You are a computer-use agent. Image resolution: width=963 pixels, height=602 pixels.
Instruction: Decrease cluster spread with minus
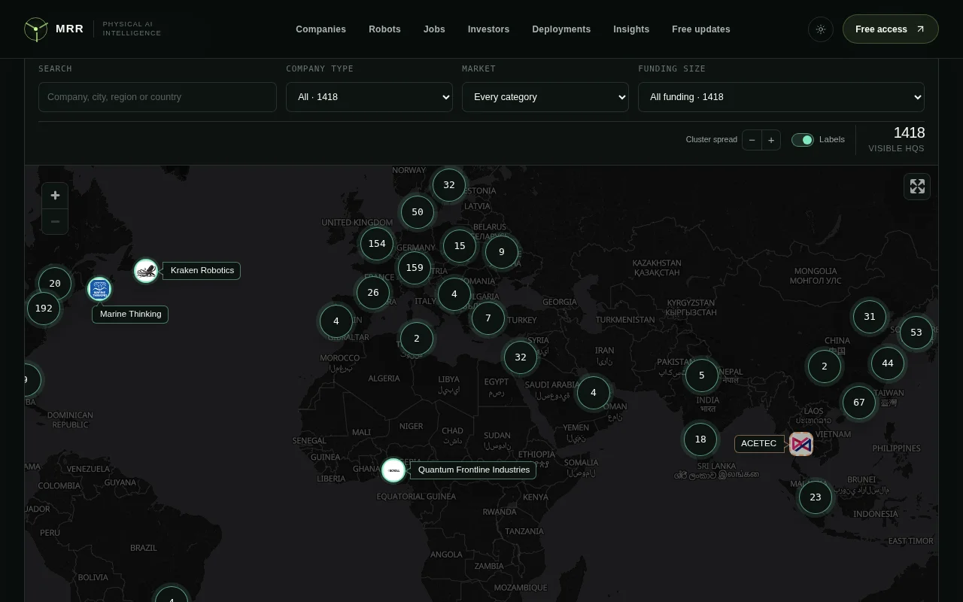pyautogui.click(x=752, y=140)
